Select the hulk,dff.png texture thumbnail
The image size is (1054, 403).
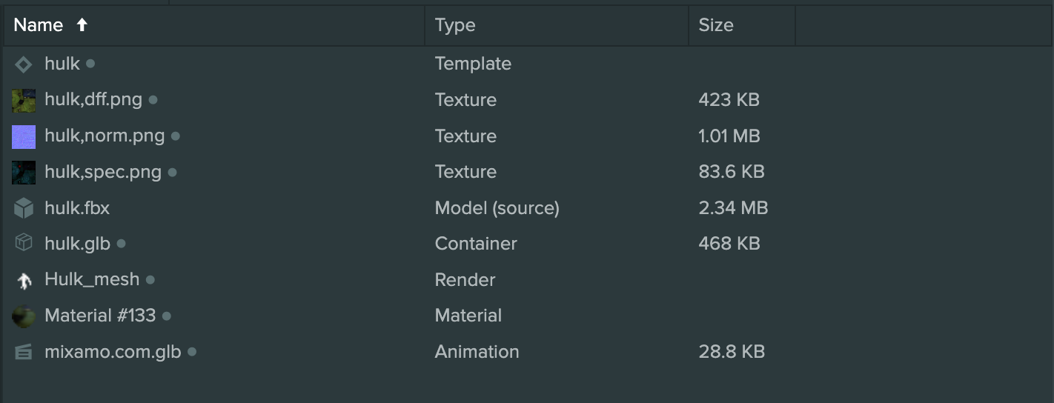24,100
